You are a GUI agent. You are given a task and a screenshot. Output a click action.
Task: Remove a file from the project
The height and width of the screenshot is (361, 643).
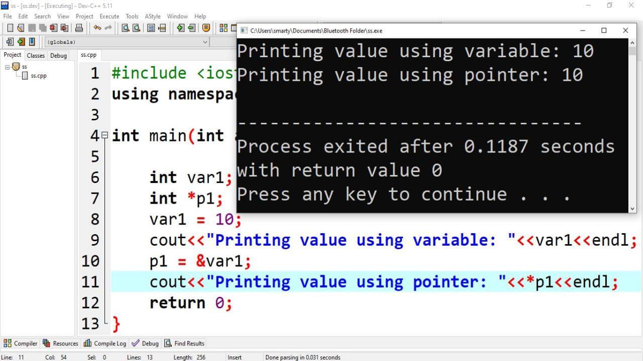pos(192,28)
